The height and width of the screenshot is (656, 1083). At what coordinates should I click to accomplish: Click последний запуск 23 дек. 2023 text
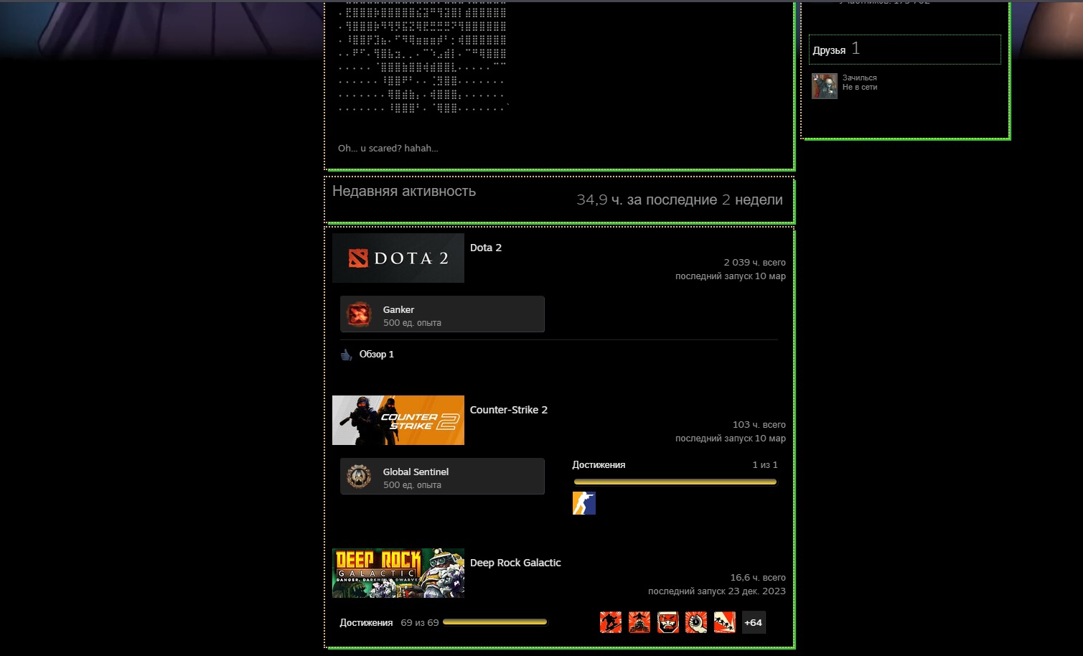717,591
